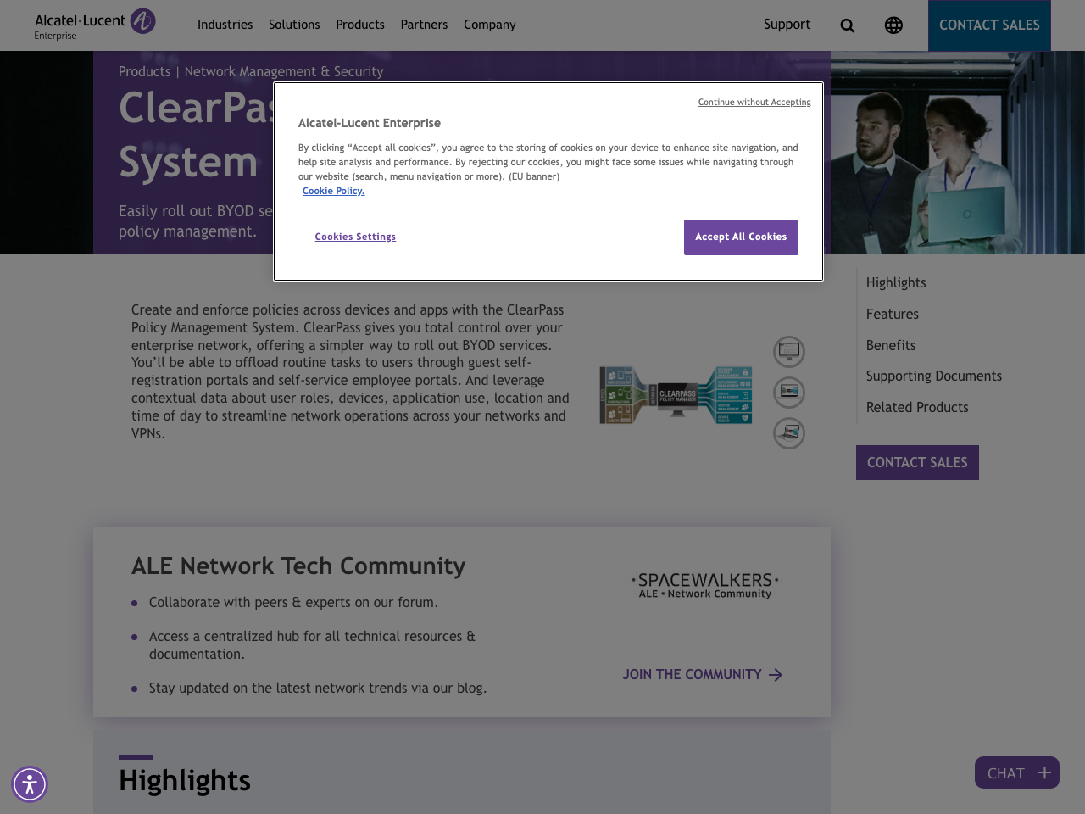
Task: Select the middle laptop screenshot thumbnail
Action: click(x=788, y=392)
